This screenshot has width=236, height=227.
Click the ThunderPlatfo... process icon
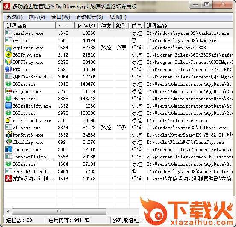tap(9, 157)
